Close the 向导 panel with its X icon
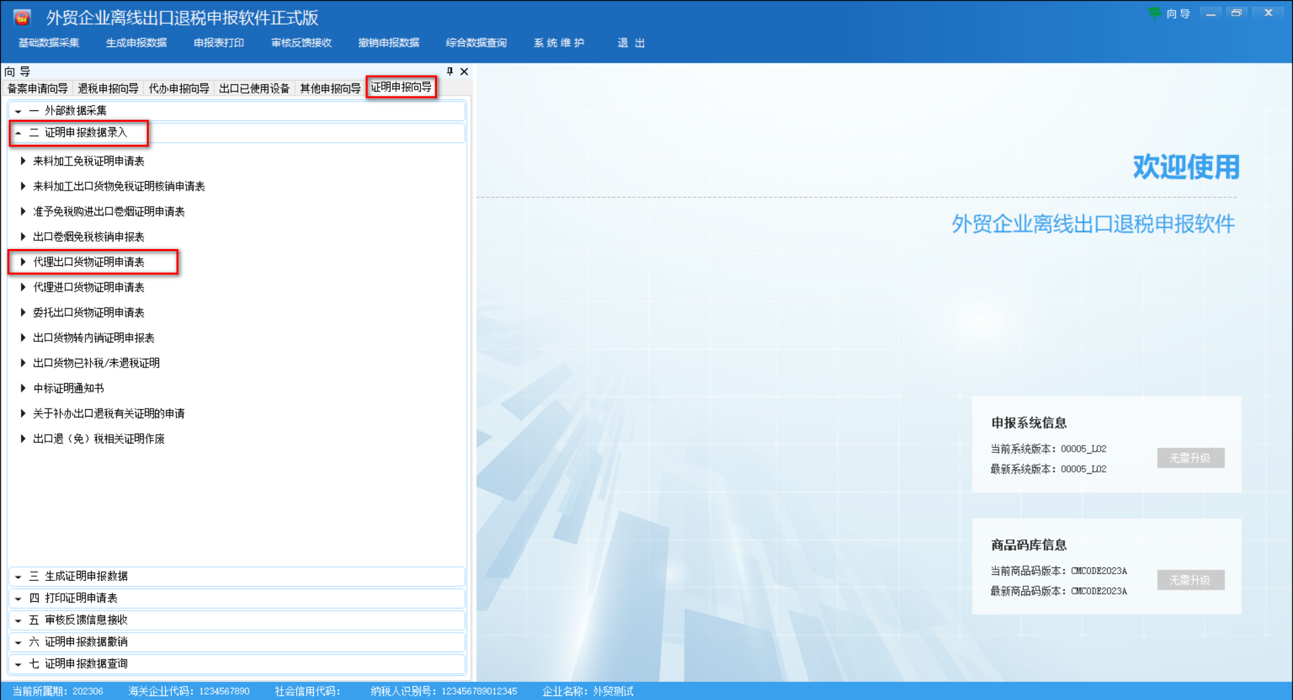 (x=464, y=71)
